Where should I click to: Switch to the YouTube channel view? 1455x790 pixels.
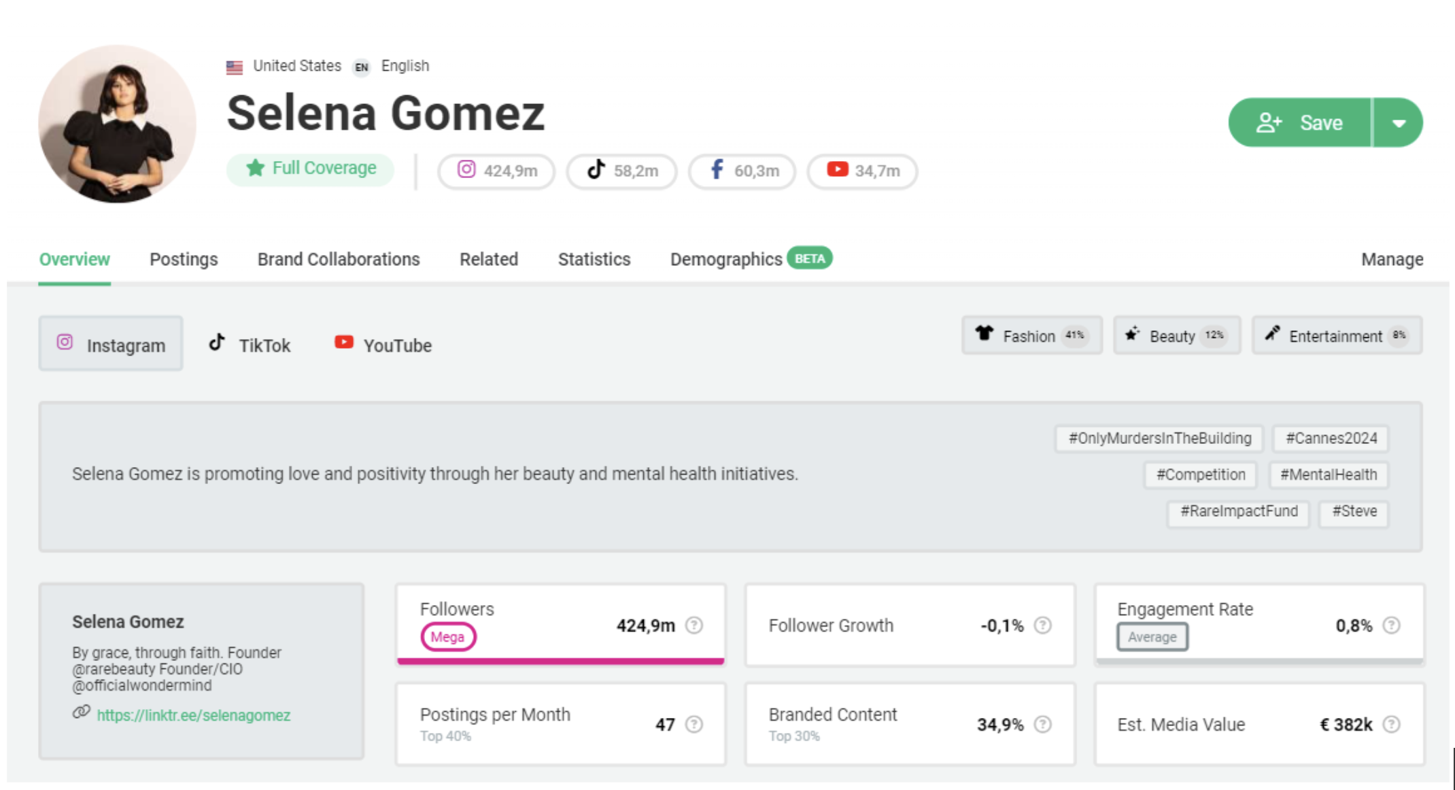coord(383,345)
